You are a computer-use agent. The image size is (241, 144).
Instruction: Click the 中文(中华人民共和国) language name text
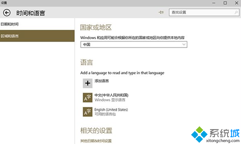(112, 95)
